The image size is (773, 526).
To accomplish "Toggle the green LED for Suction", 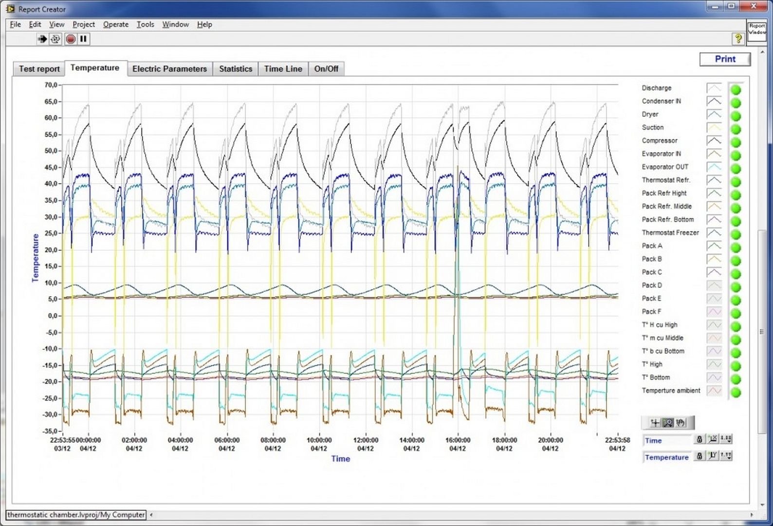I will (x=736, y=129).
